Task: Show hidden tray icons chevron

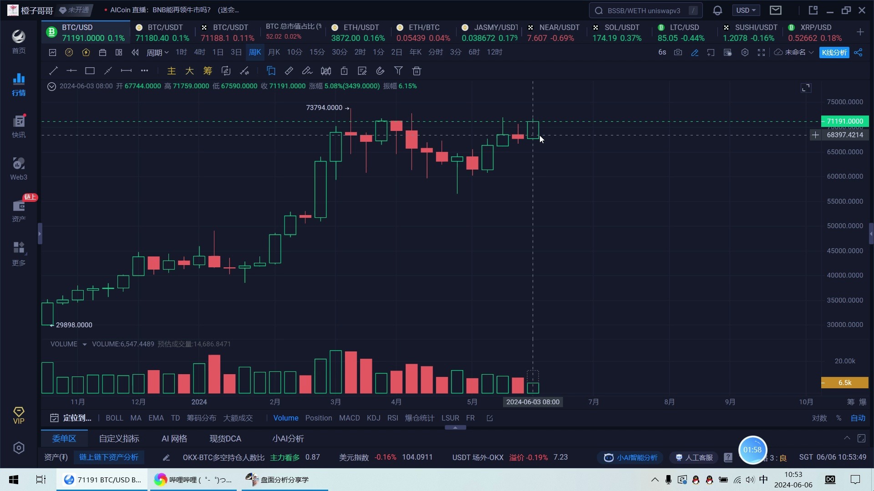Action: pyautogui.click(x=655, y=480)
